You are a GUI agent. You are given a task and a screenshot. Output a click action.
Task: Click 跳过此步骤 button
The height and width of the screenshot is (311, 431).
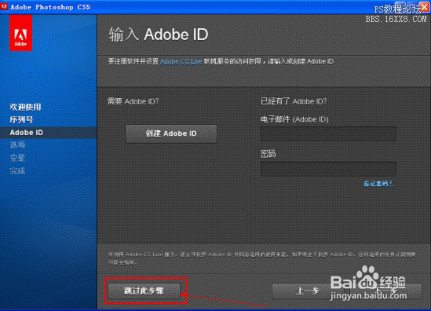point(144,291)
